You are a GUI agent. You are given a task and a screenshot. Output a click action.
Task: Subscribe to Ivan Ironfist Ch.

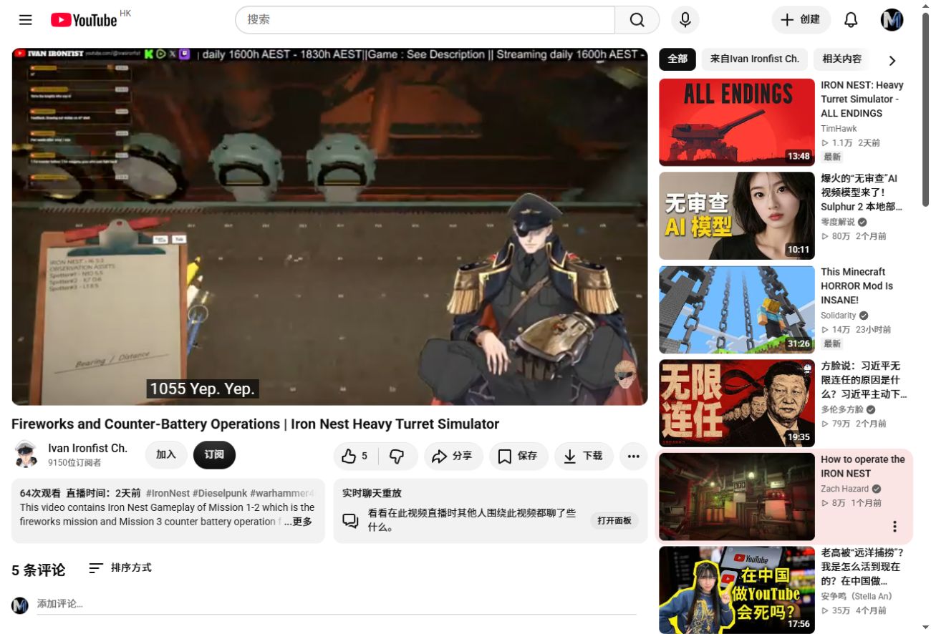click(x=214, y=455)
